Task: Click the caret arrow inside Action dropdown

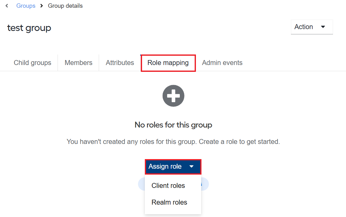Action: tap(323, 27)
